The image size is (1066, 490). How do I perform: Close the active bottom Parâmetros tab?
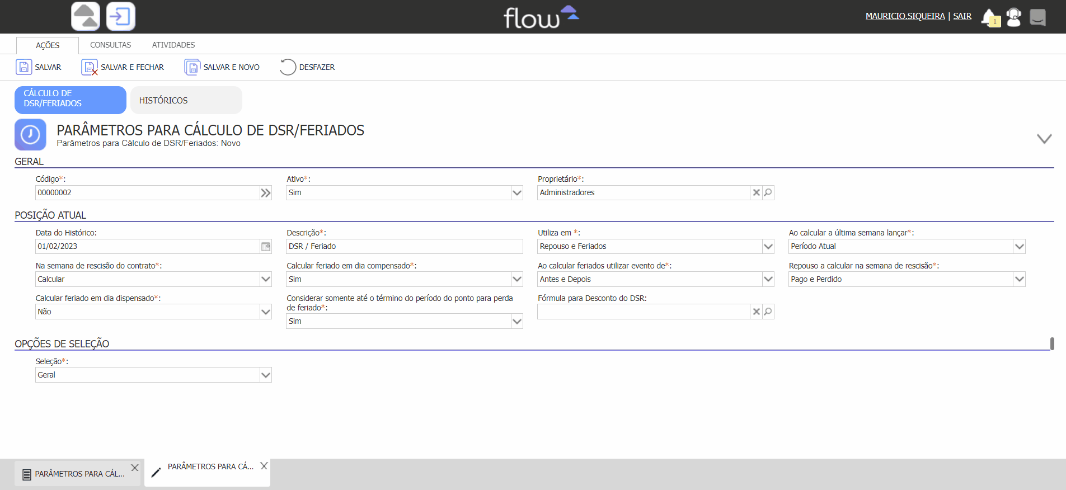tap(264, 466)
